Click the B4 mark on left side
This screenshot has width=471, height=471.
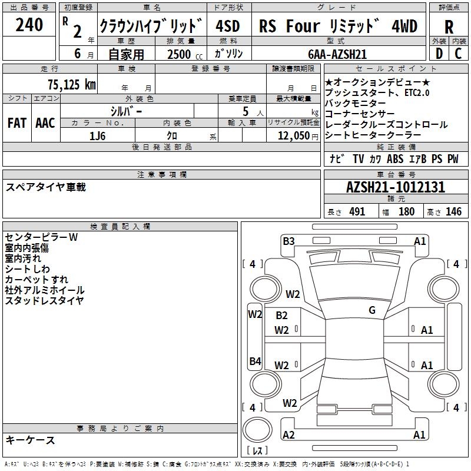pyautogui.click(x=256, y=361)
